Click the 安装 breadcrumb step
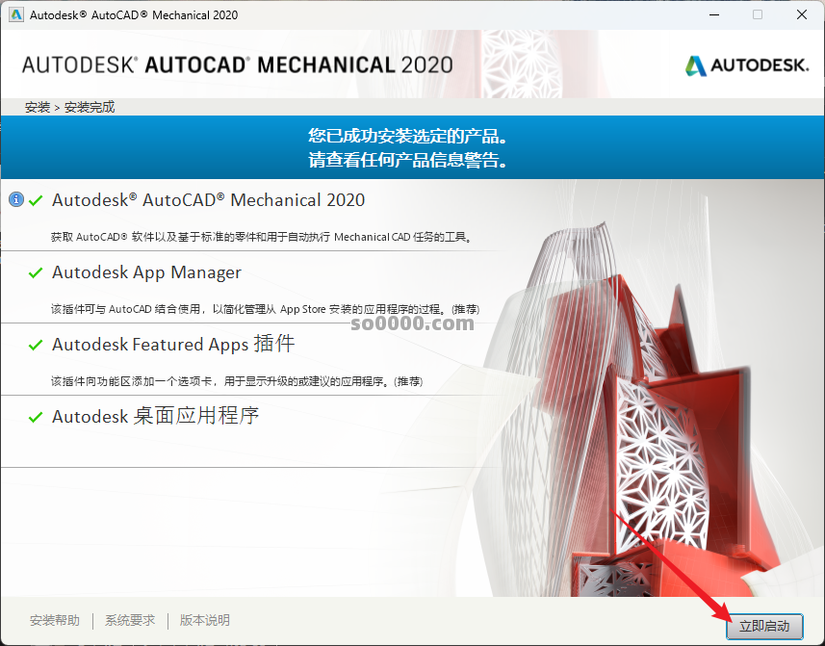The image size is (825, 646). 38,107
